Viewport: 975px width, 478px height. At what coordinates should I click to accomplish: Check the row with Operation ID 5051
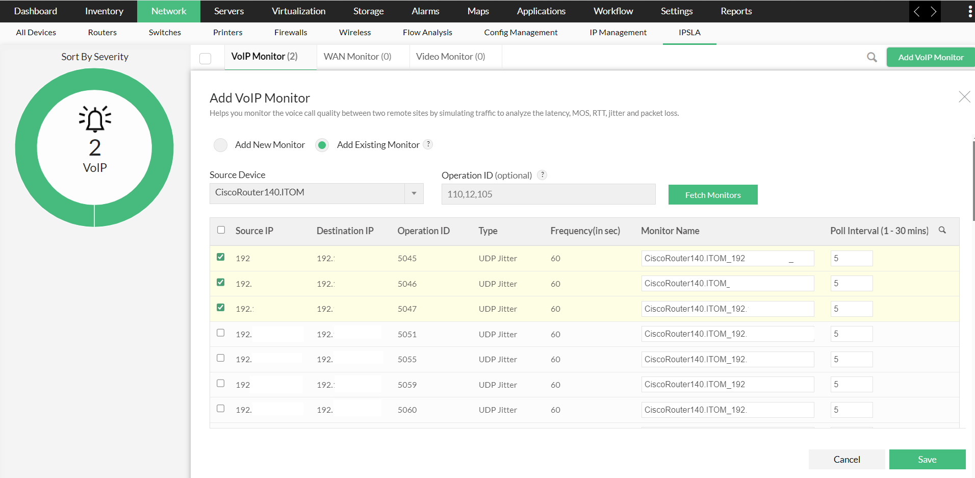(221, 333)
